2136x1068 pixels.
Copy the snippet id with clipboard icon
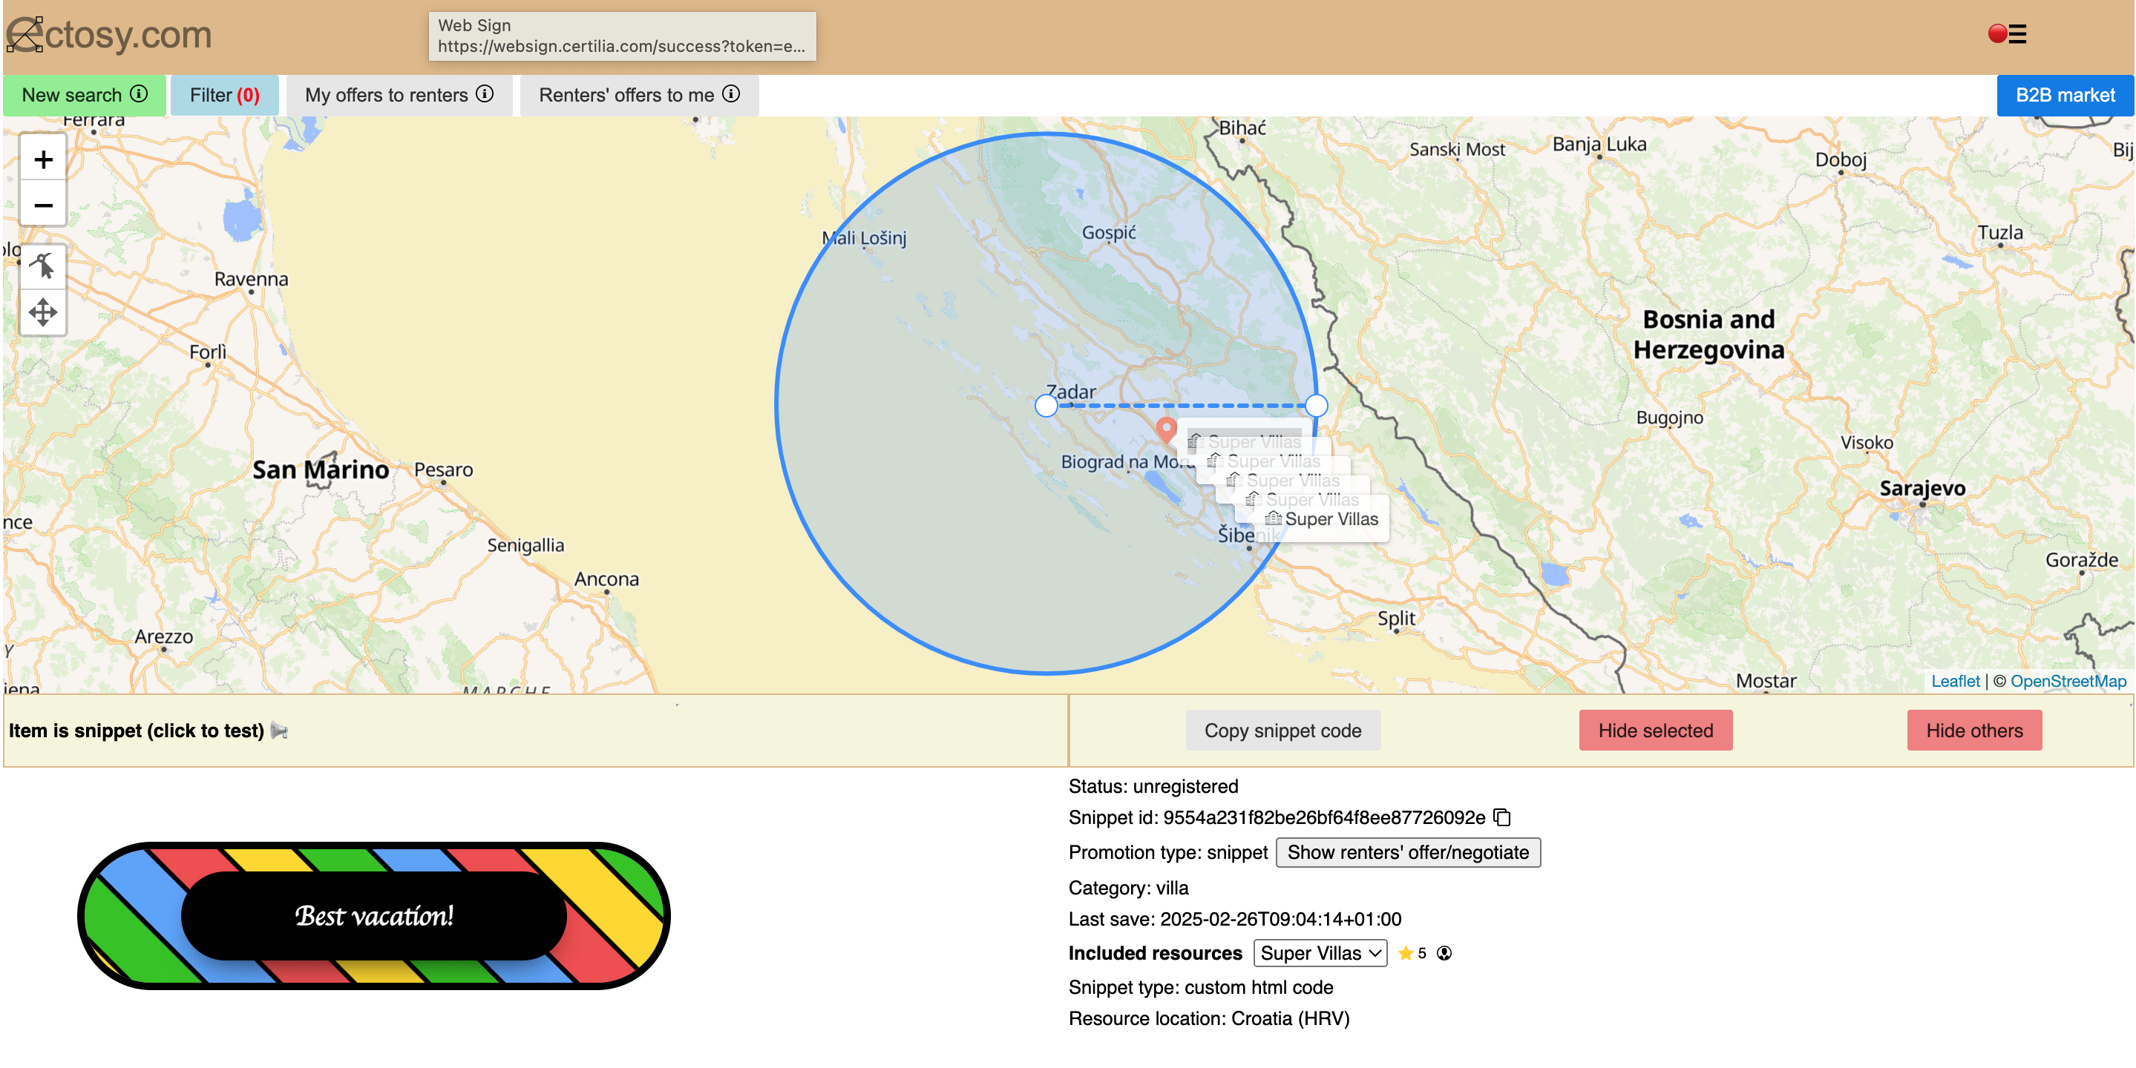click(1501, 817)
